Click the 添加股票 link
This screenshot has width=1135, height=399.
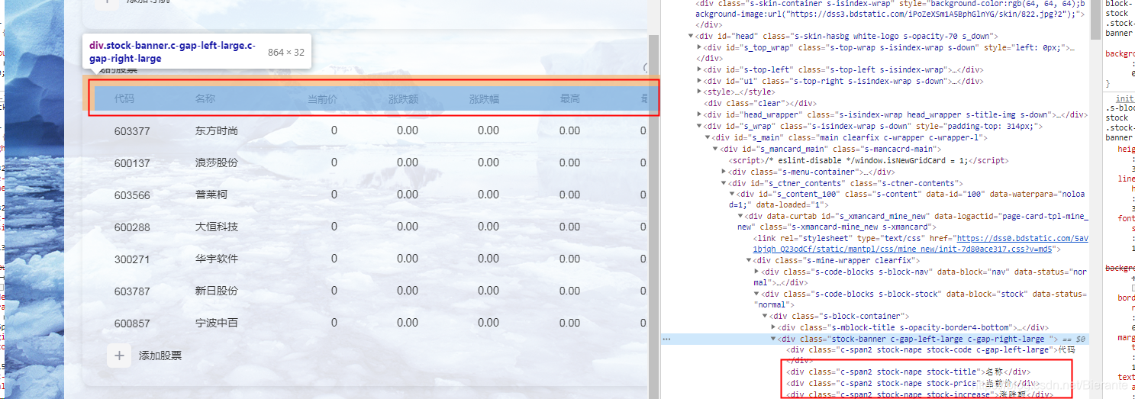(x=160, y=356)
